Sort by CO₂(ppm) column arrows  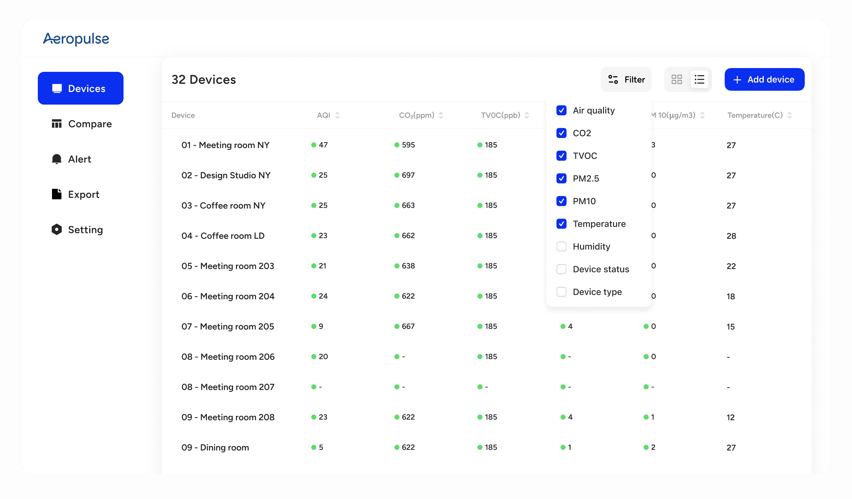[441, 115]
